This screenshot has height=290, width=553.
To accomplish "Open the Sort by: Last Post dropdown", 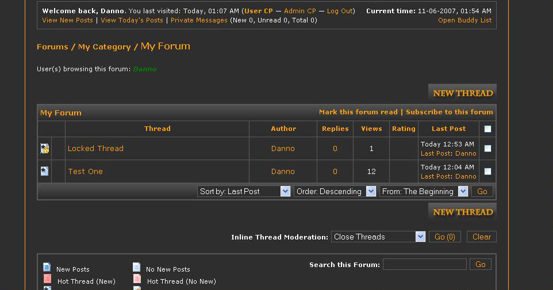I will [244, 191].
